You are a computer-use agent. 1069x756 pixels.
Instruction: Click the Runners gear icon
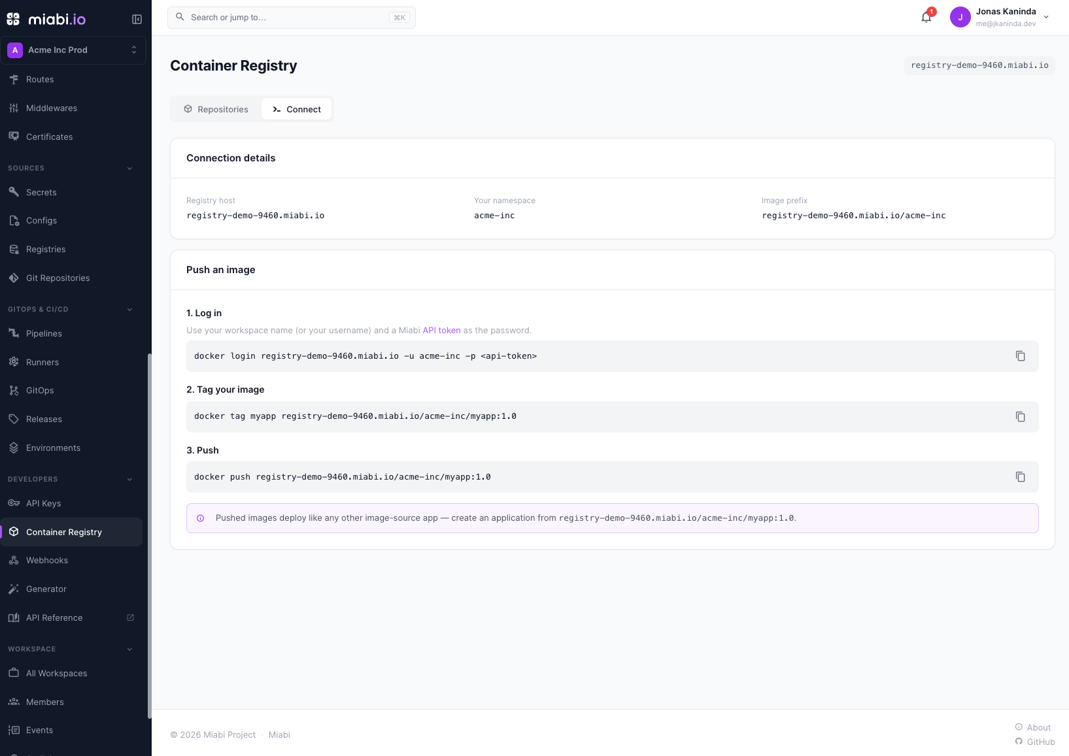pos(14,362)
